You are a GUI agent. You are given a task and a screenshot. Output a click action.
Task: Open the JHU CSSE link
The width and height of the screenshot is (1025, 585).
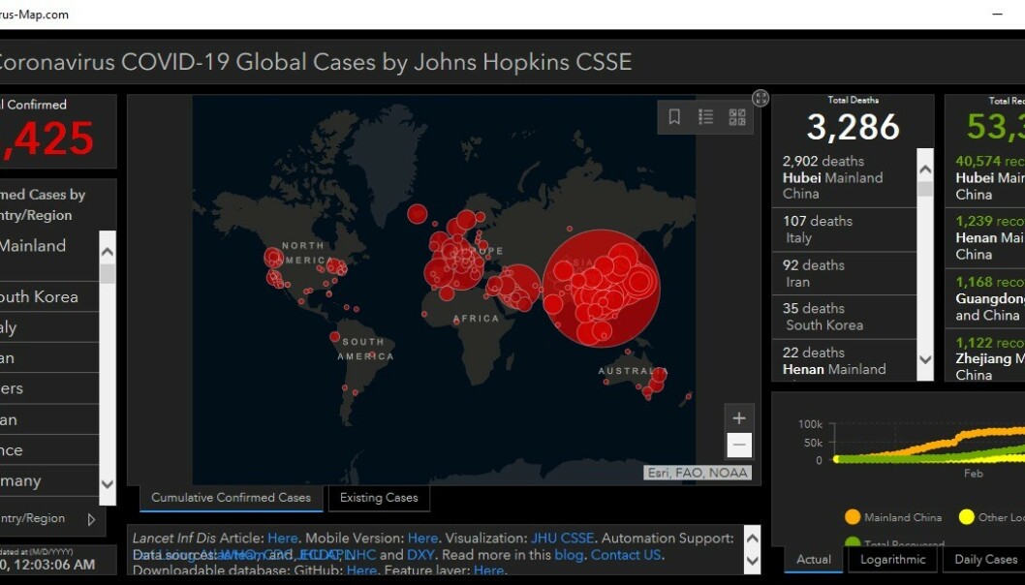pyautogui.click(x=562, y=539)
